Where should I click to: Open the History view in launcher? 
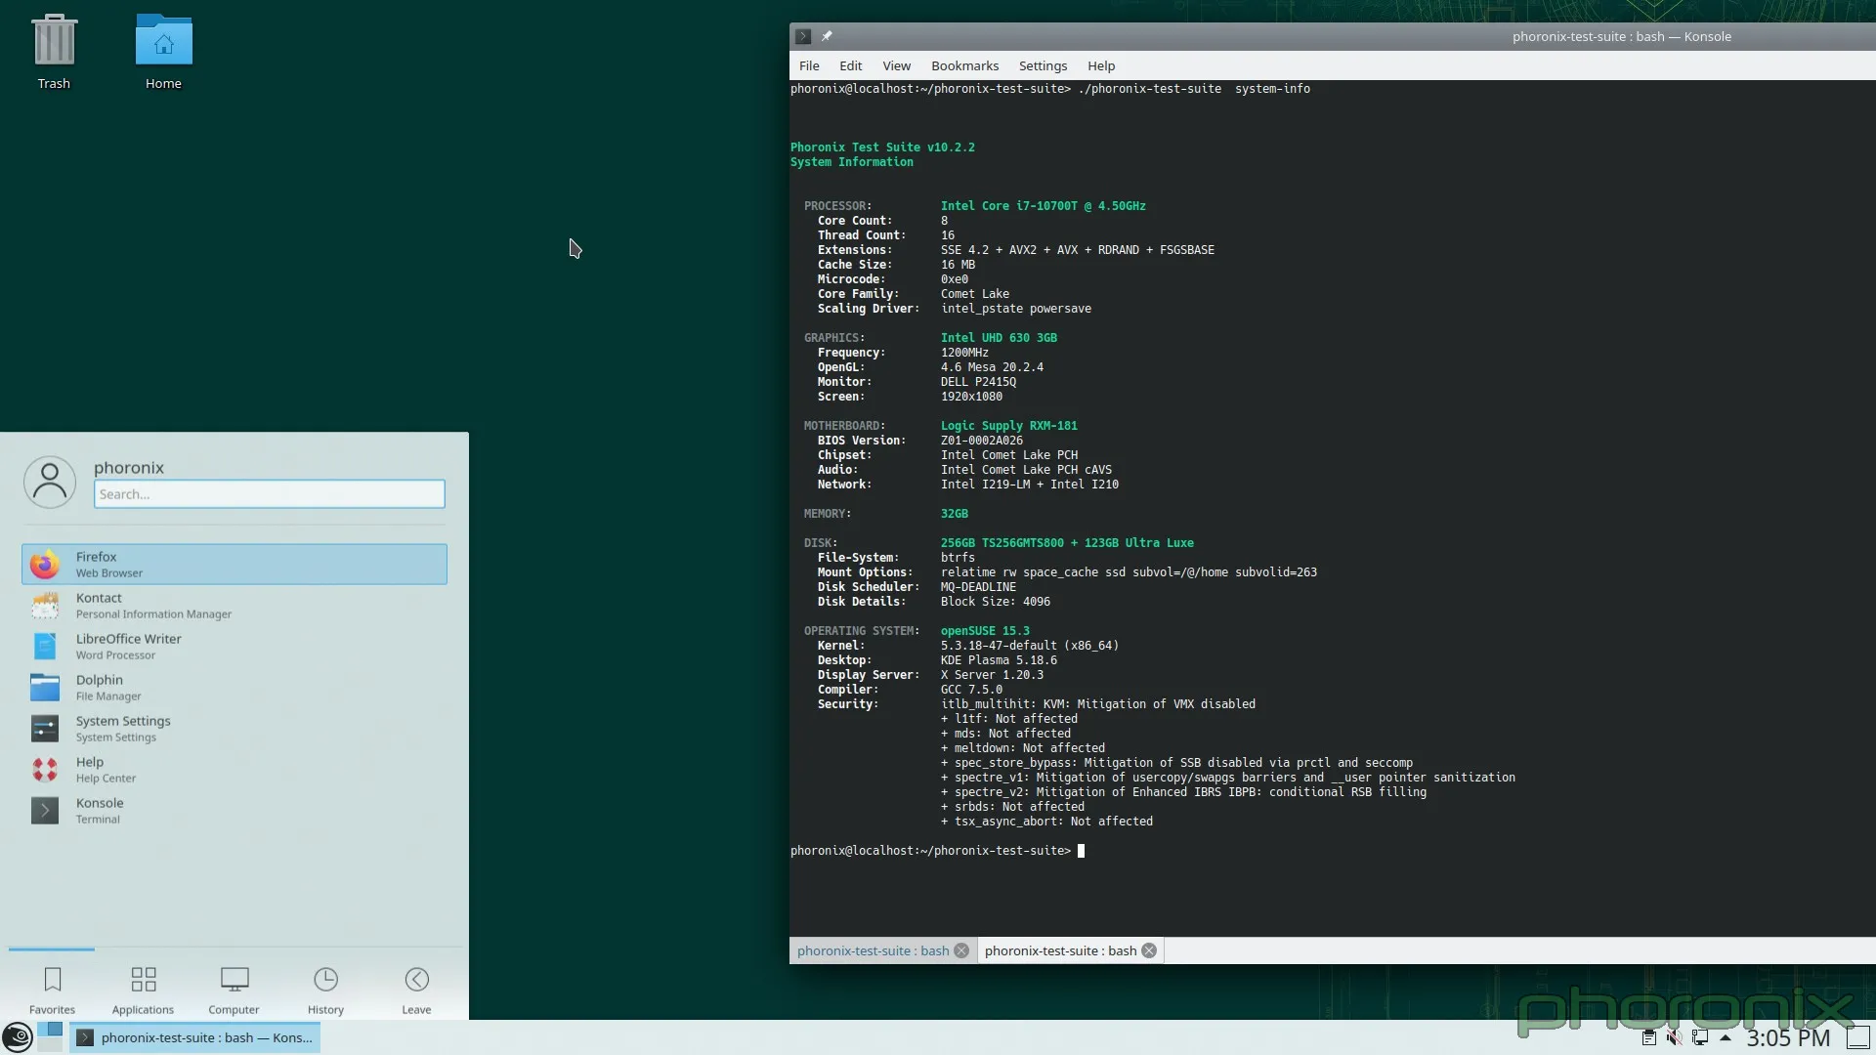(x=325, y=989)
